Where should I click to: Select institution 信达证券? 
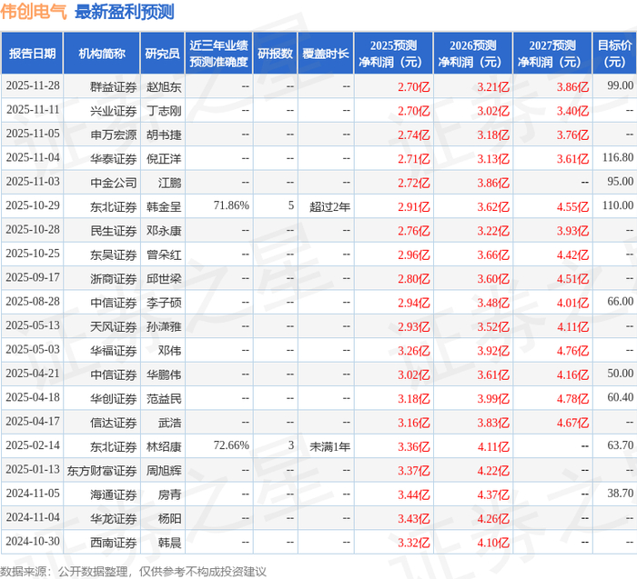pyautogui.click(x=114, y=423)
